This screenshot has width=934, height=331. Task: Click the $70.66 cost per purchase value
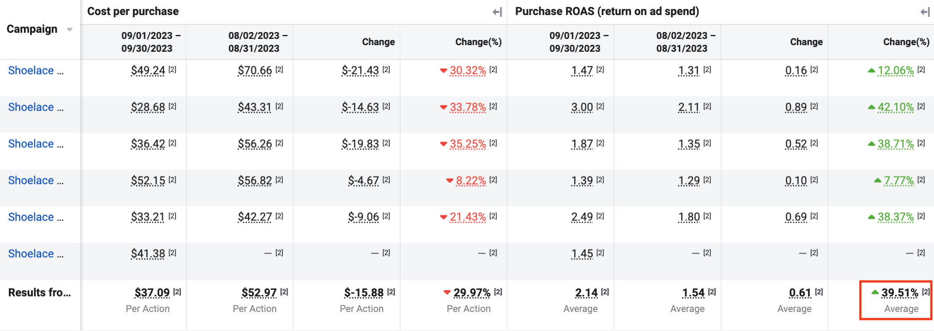[255, 70]
